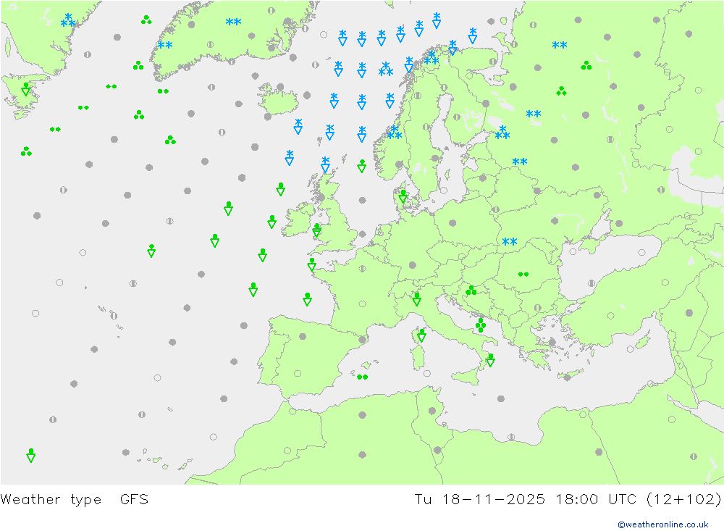Click the rain shower symbol over Brittany
Image resolution: width=724 pixels, height=531 pixels.
[x=311, y=264]
